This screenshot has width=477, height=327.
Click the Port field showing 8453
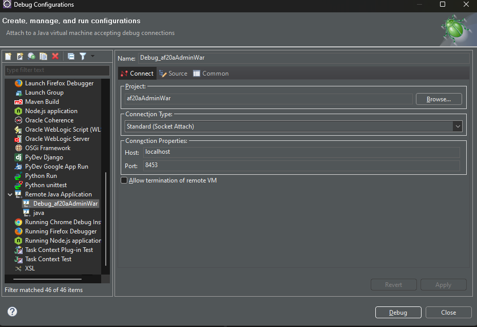click(301, 165)
